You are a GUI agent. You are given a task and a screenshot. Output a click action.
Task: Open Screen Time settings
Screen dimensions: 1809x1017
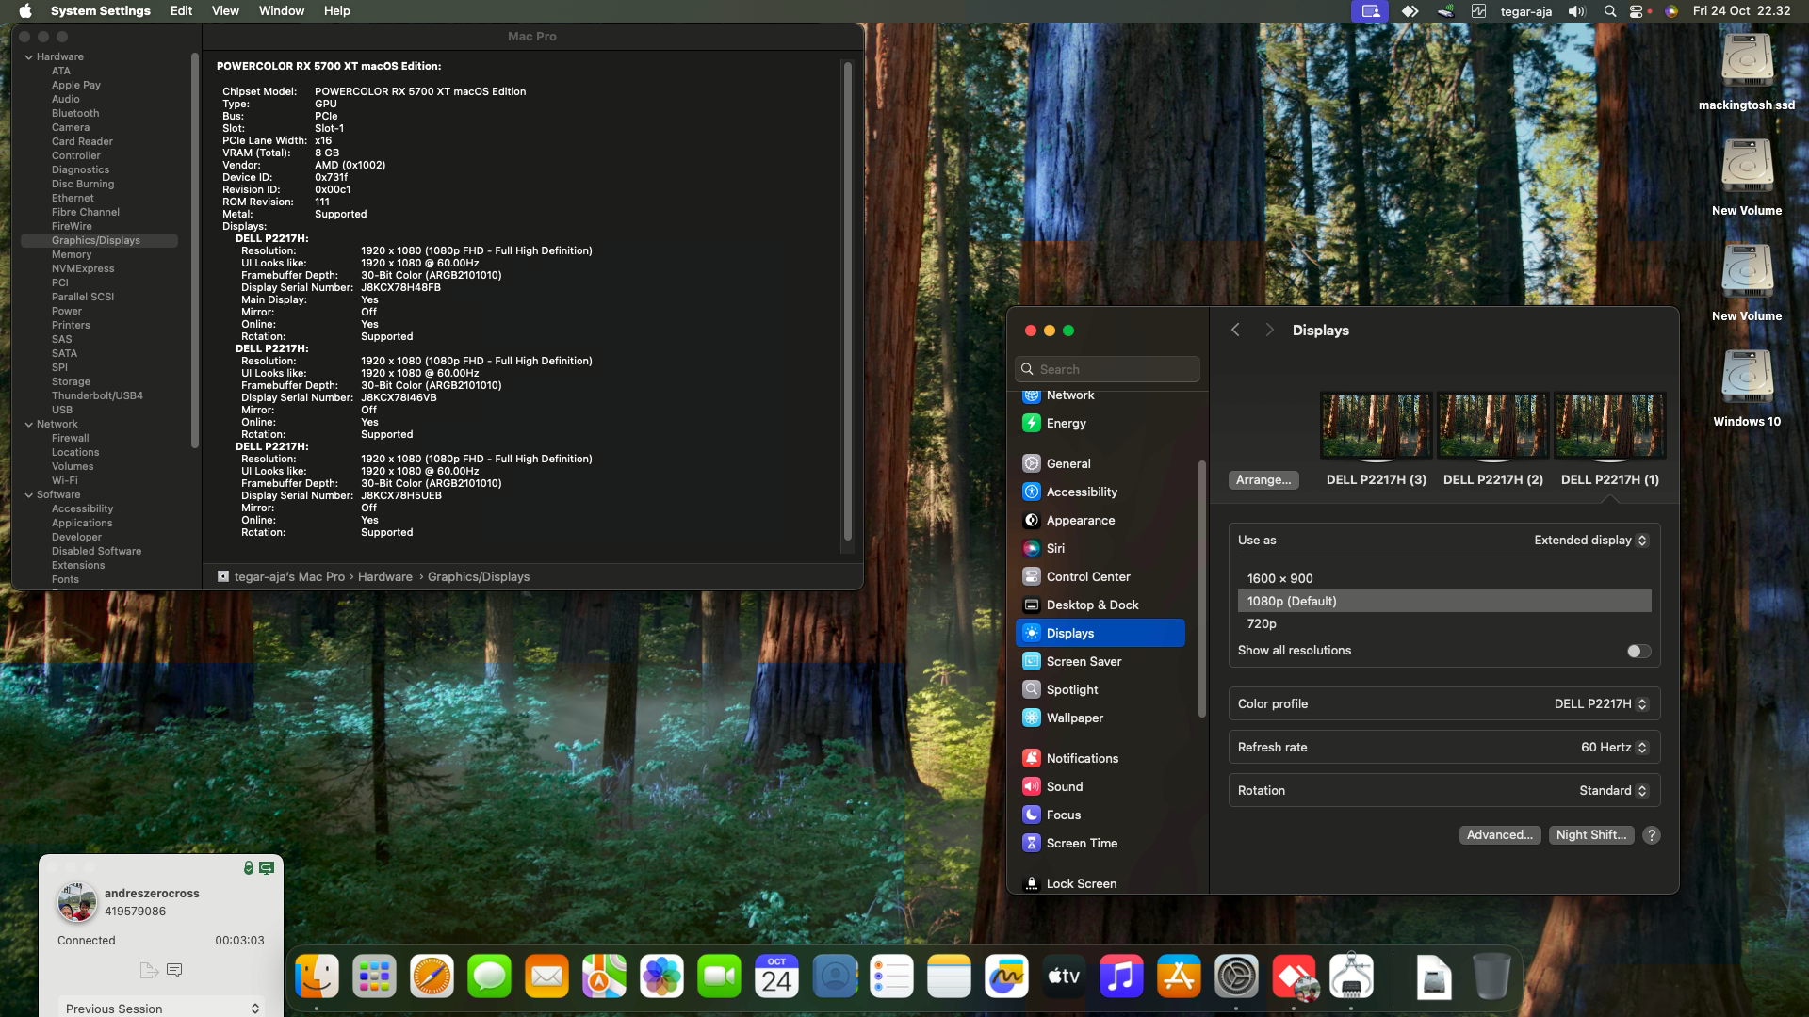(1100, 844)
